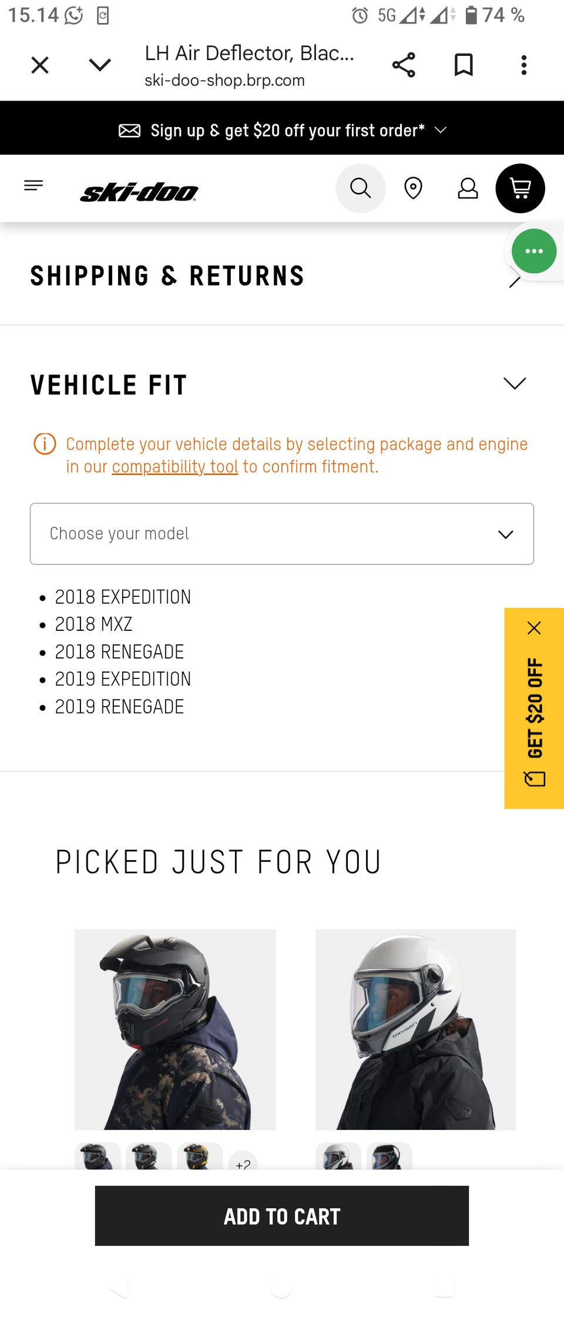564x1317 pixels.
Task: Dismiss the GET $20 OFF banner
Action: click(x=534, y=628)
